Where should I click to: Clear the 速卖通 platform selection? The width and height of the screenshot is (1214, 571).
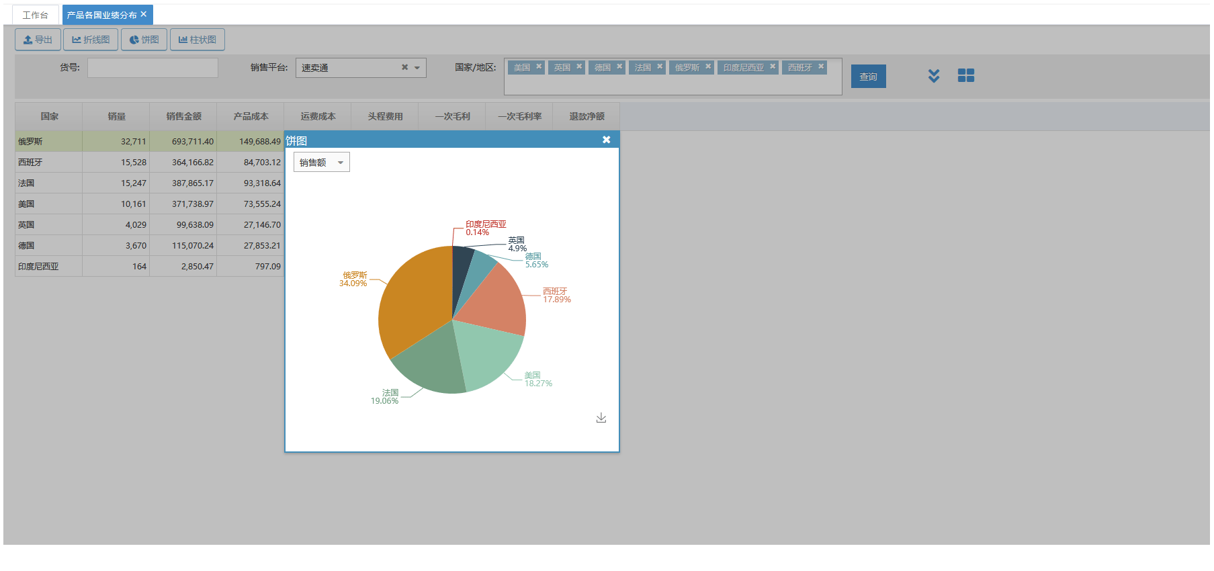pyautogui.click(x=404, y=67)
